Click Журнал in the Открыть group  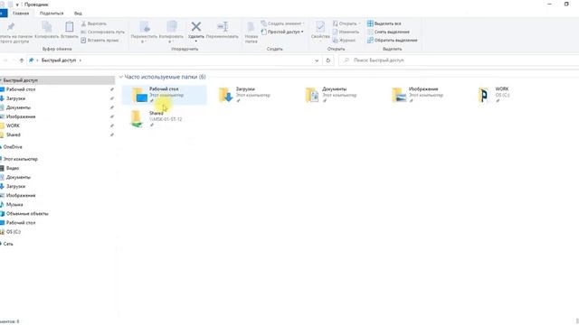click(344, 40)
